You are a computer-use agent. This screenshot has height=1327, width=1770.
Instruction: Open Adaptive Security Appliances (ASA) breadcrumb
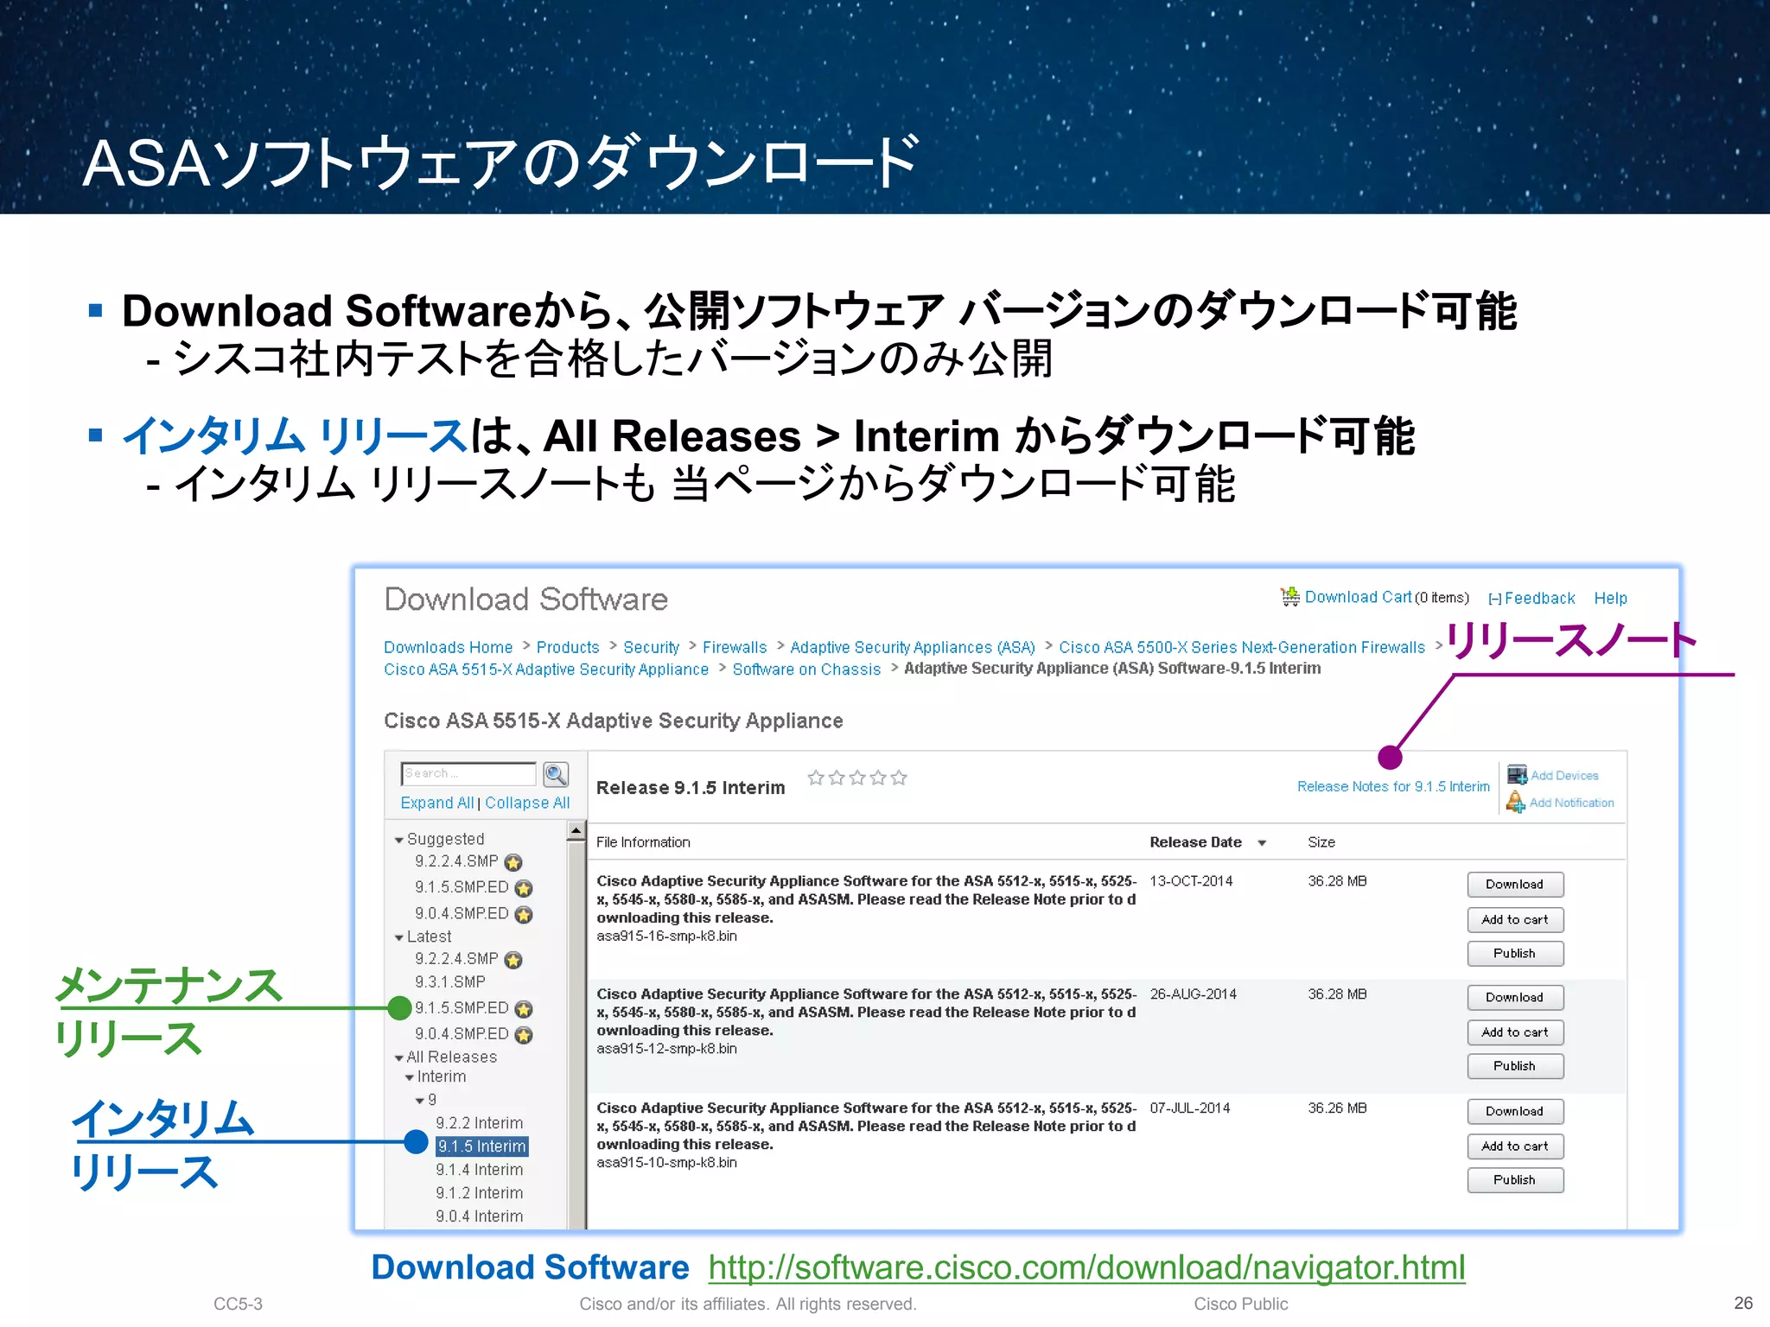pos(913,647)
